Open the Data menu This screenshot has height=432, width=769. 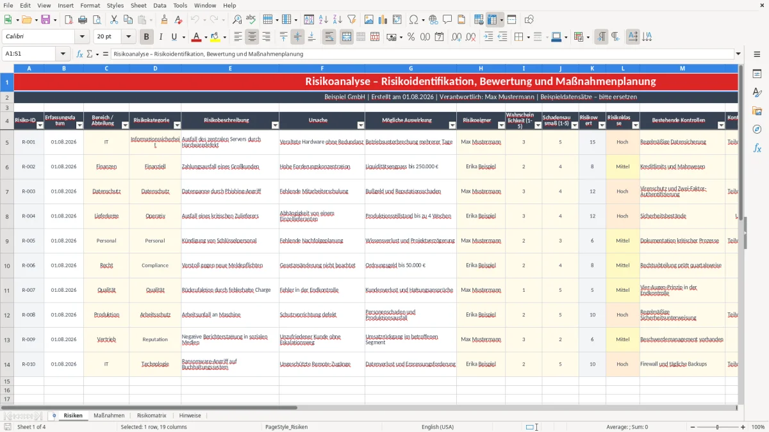click(x=160, y=5)
